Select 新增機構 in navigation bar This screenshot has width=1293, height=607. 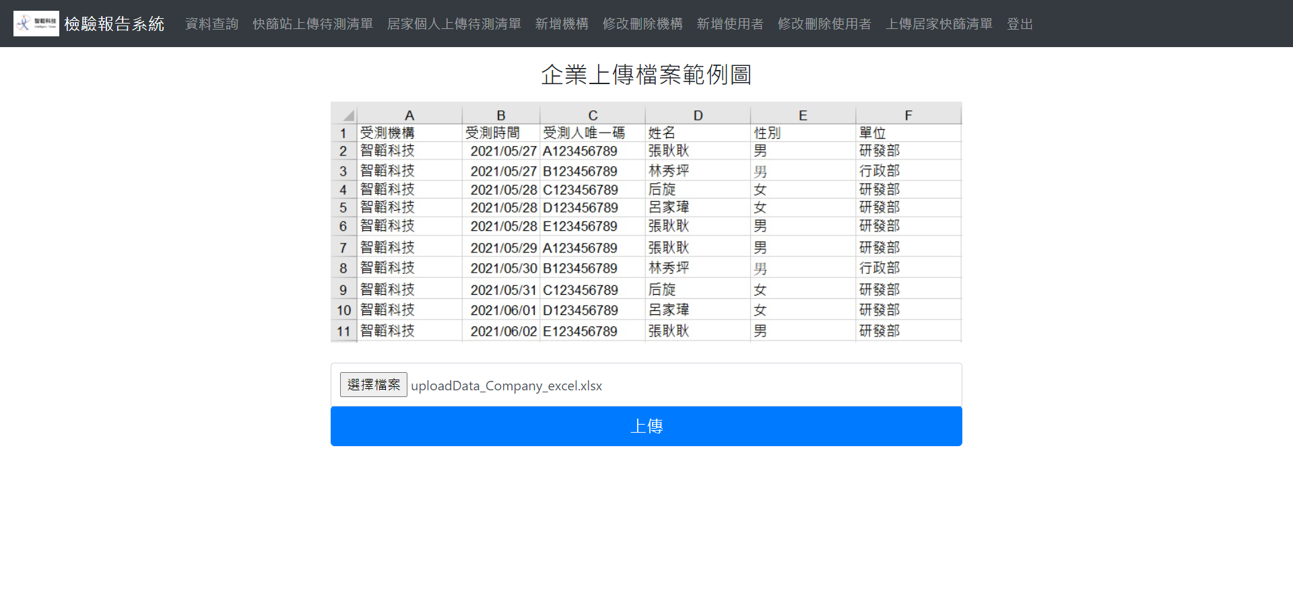pyautogui.click(x=562, y=24)
